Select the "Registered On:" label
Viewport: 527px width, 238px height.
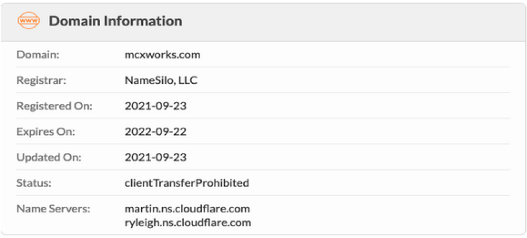(x=54, y=106)
